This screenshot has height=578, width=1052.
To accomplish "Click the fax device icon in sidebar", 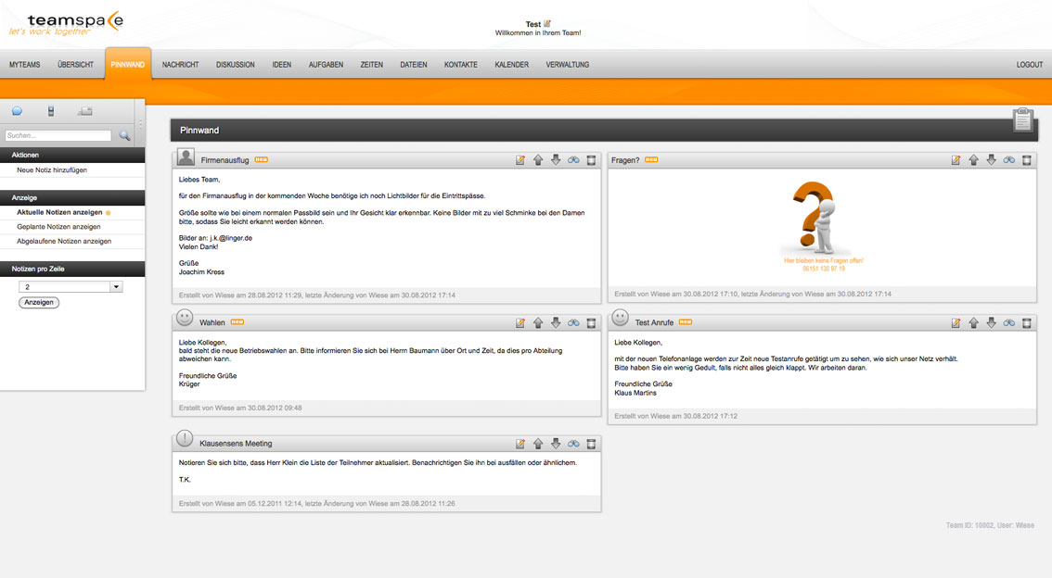I will [x=84, y=111].
